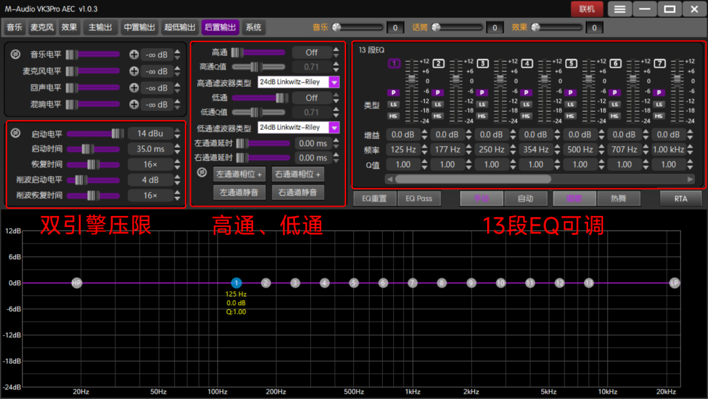Viewport: 708px width, 399px height.
Task: Click the plus icon beside 麦克风电平
Action: pyautogui.click(x=134, y=72)
